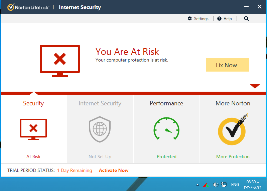Open Settings via the gear icon

[190, 19]
